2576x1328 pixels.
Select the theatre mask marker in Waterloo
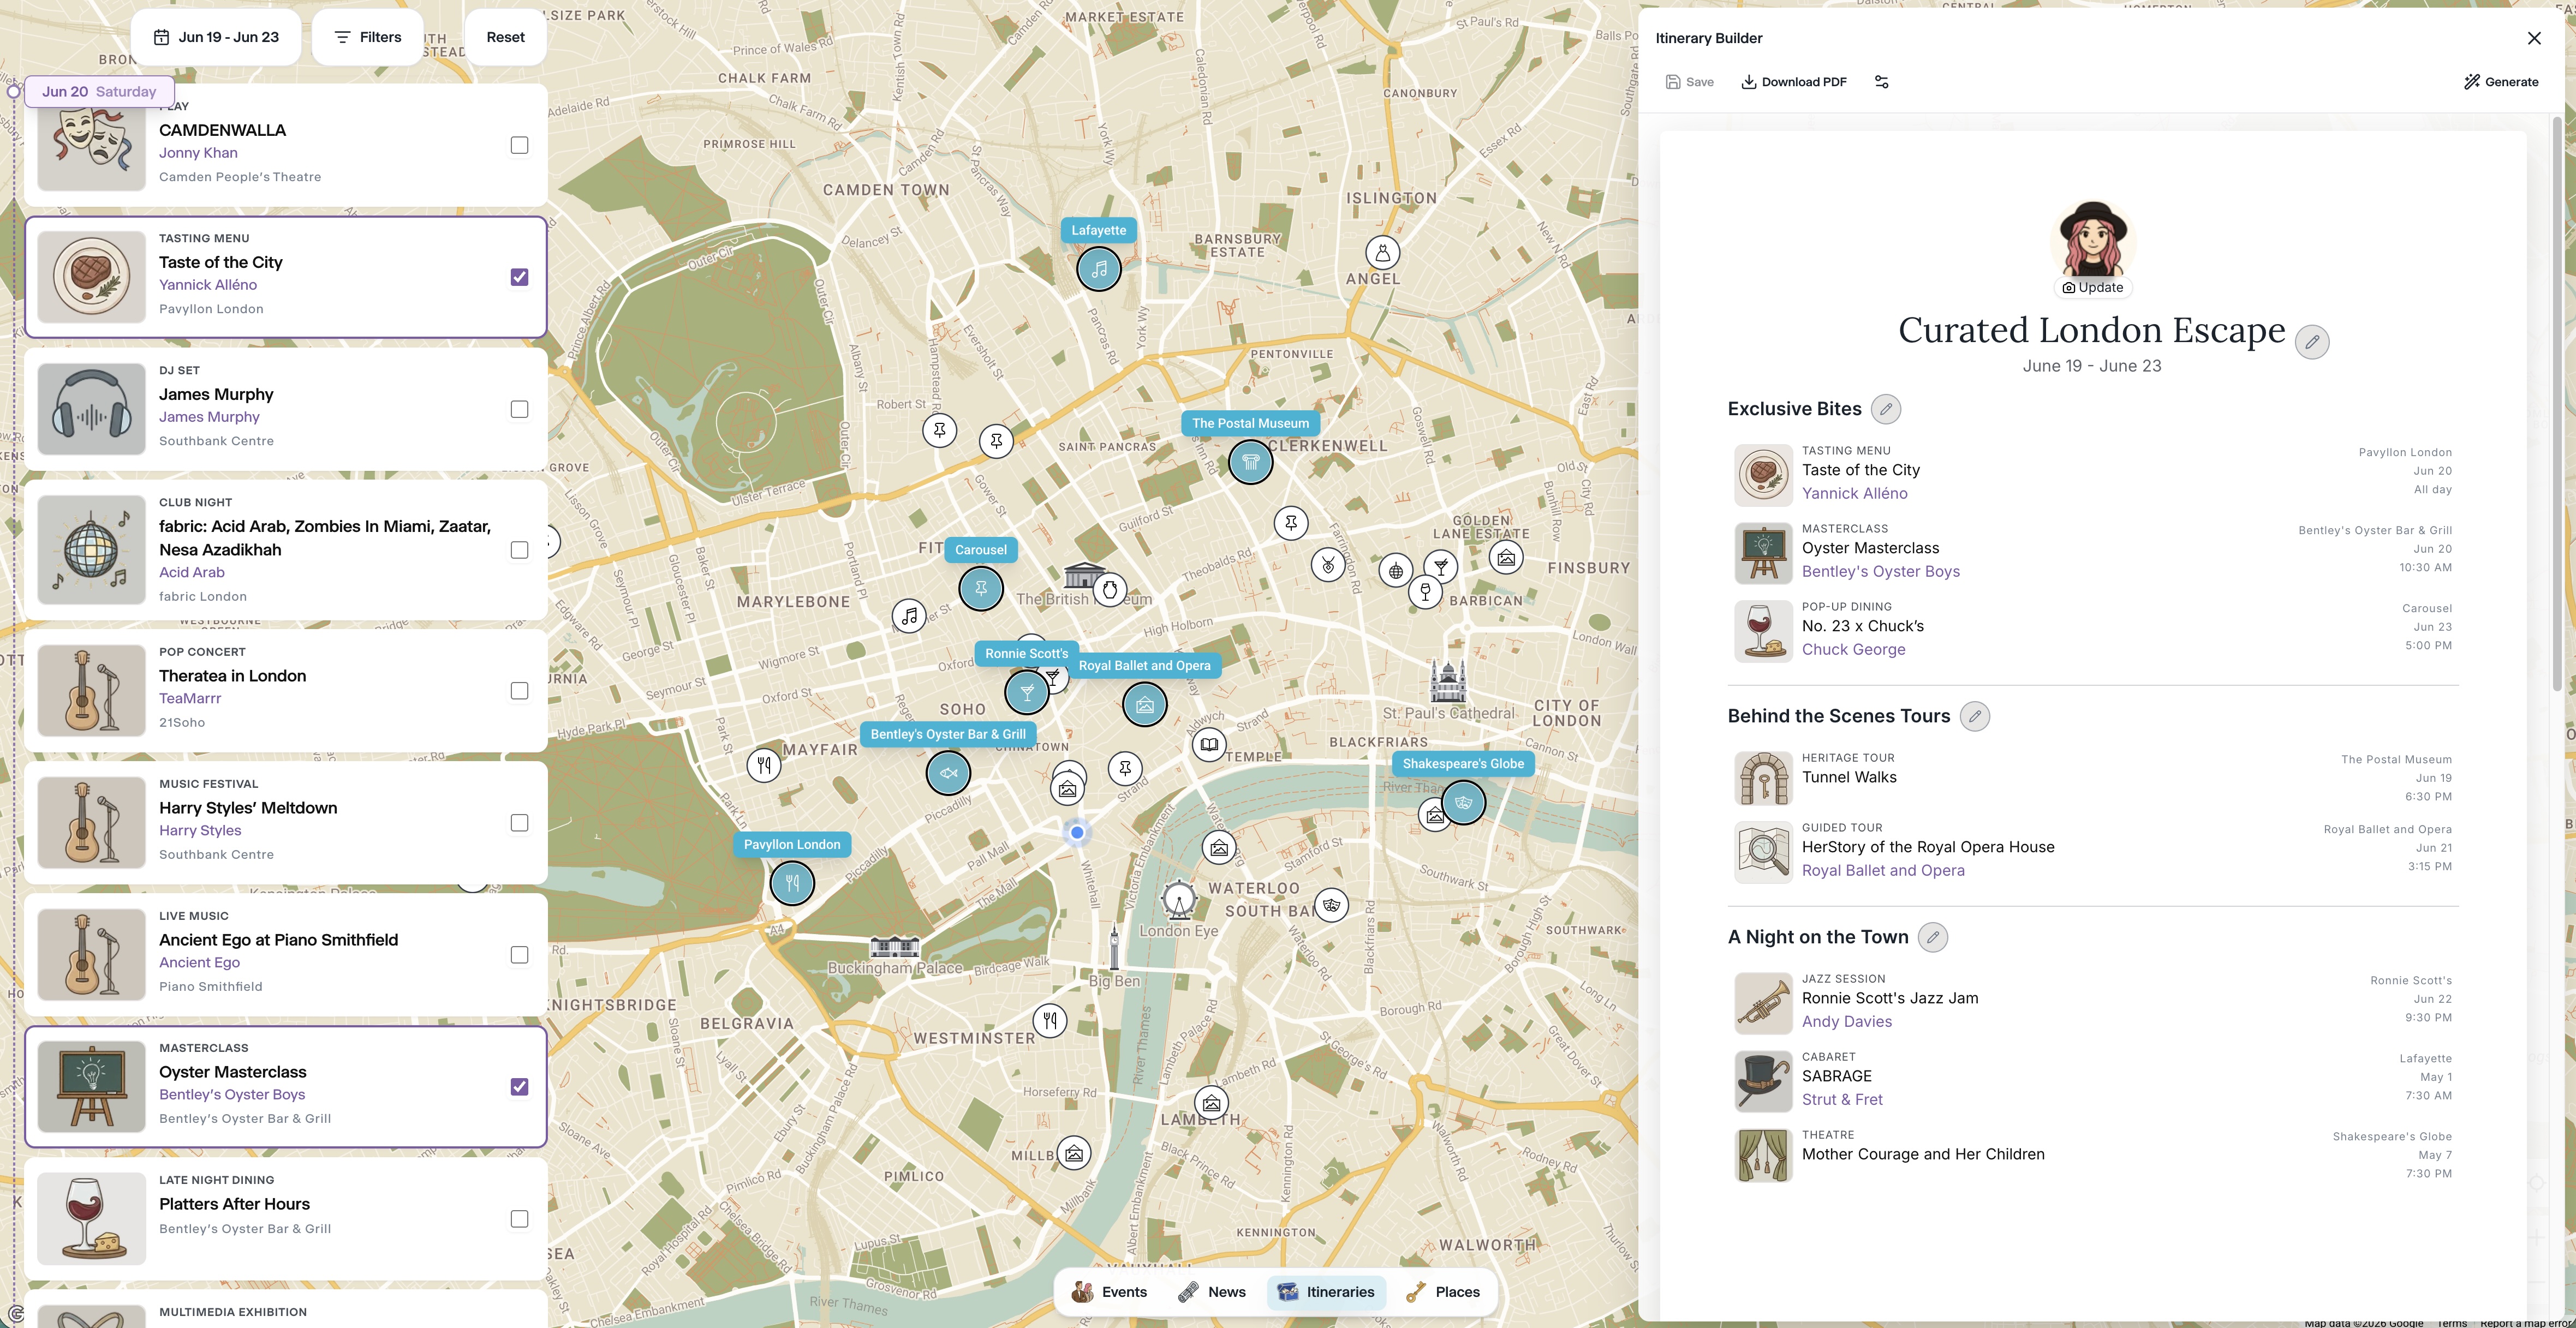1331,905
